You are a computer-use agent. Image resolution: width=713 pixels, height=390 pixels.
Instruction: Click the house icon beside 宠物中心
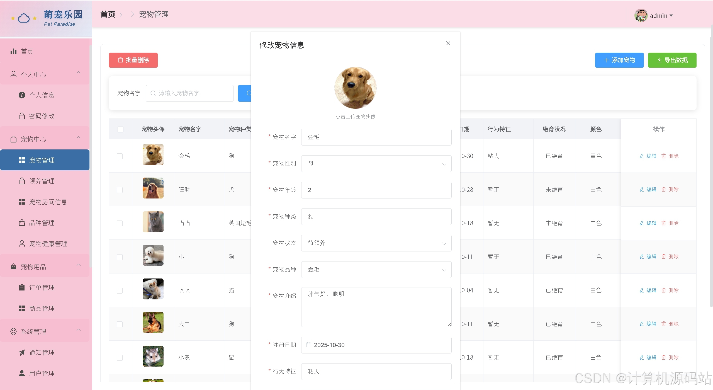(x=13, y=139)
